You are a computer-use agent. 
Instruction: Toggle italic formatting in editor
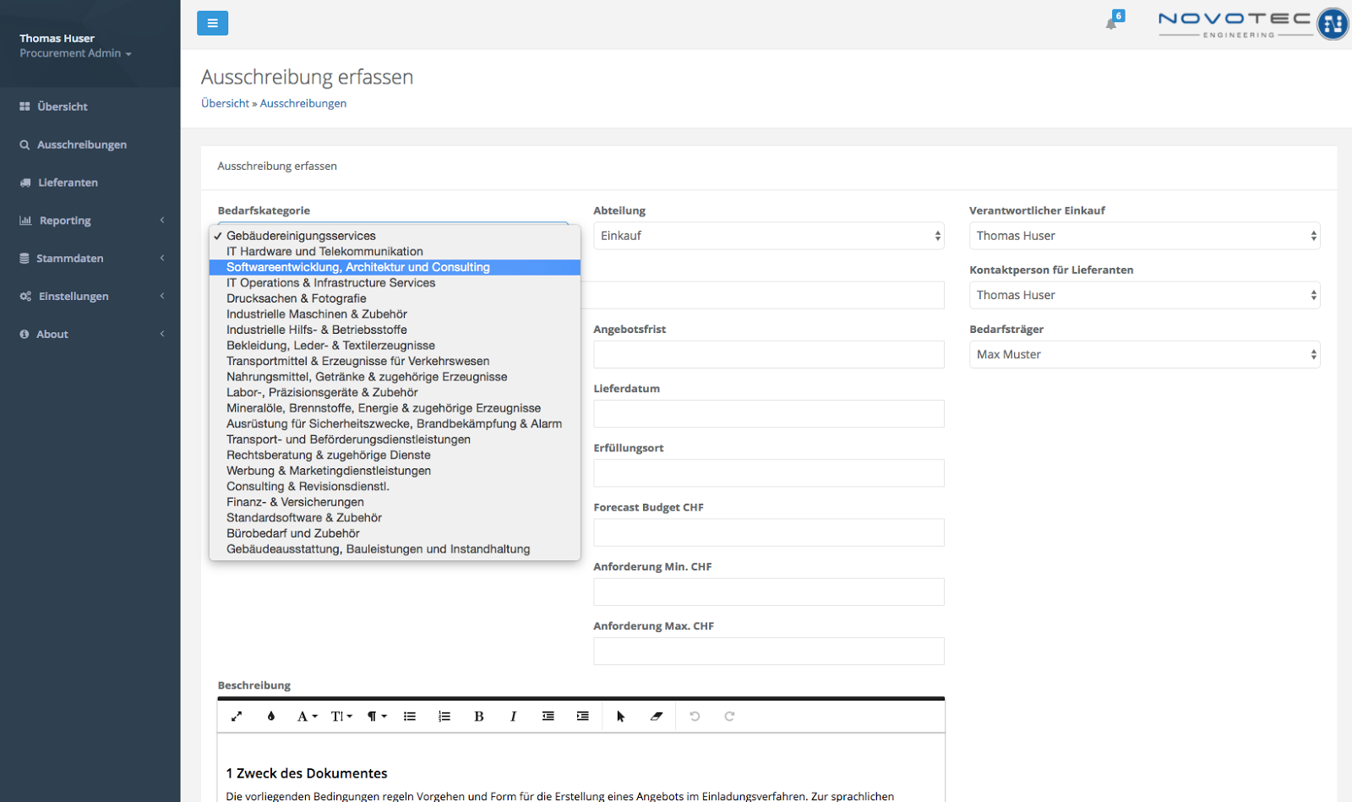coord(513,716)
